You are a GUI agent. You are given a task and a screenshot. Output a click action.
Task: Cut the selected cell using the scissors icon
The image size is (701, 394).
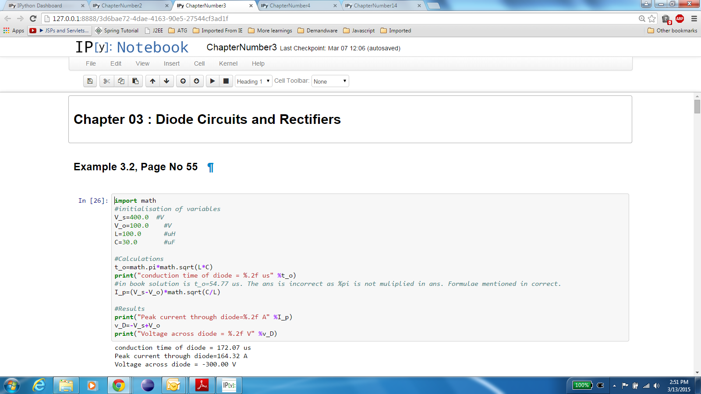106,81
